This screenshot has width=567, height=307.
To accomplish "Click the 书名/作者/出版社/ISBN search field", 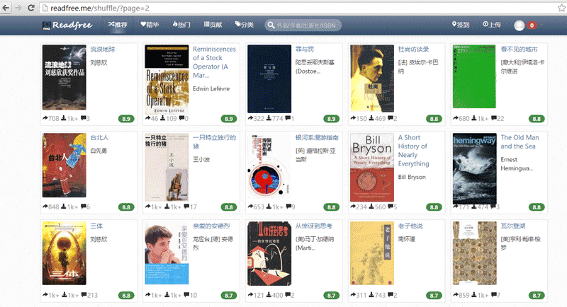I will click(303, 25).
